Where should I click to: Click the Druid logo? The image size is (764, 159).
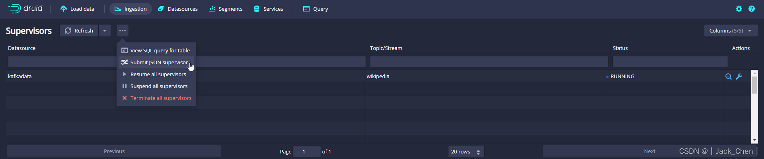click(x=25, y=8)
